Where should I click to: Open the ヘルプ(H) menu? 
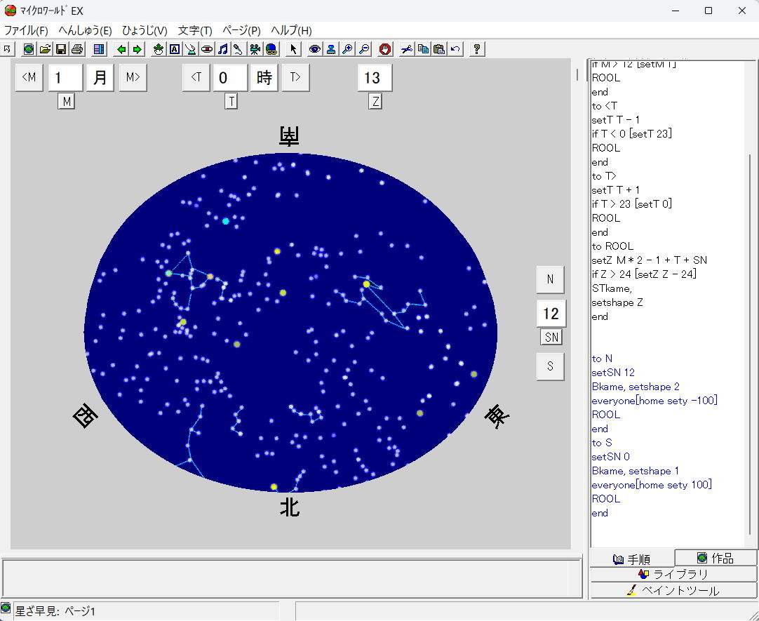click(291, 30)
